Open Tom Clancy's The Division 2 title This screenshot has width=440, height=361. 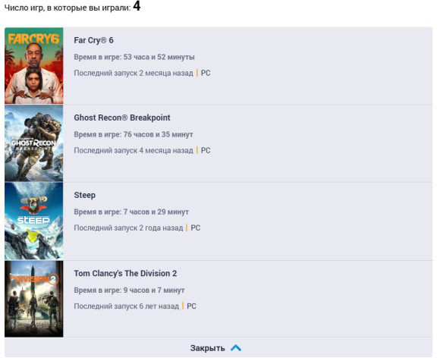(125, 274)
